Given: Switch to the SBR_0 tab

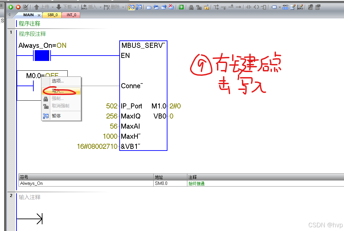Looking at the screenshot, I should (52, 15).
